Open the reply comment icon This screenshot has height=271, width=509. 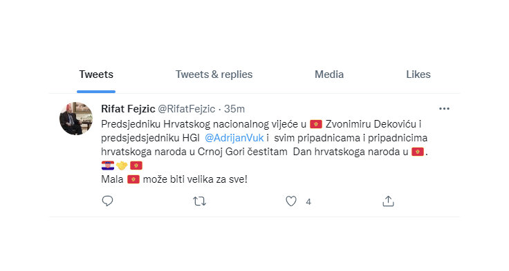[107, 201]
